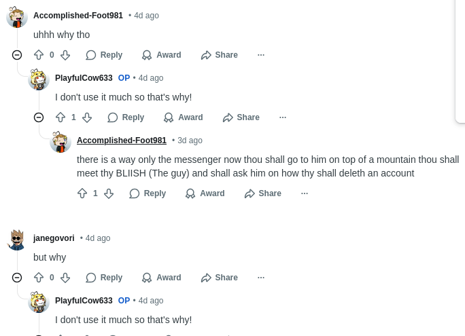
Task: Upvote PlayfulCow633's first "that's why" reply
Action: click(61, 117)
